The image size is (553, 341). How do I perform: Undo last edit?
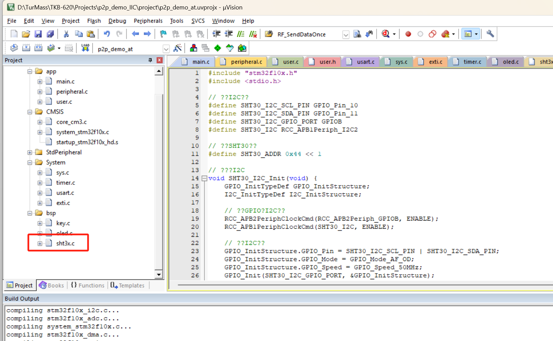coord(107,34)
